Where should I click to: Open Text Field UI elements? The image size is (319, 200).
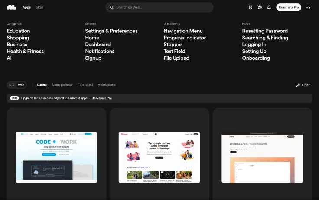pyautogui.click(x=174, y=51)
